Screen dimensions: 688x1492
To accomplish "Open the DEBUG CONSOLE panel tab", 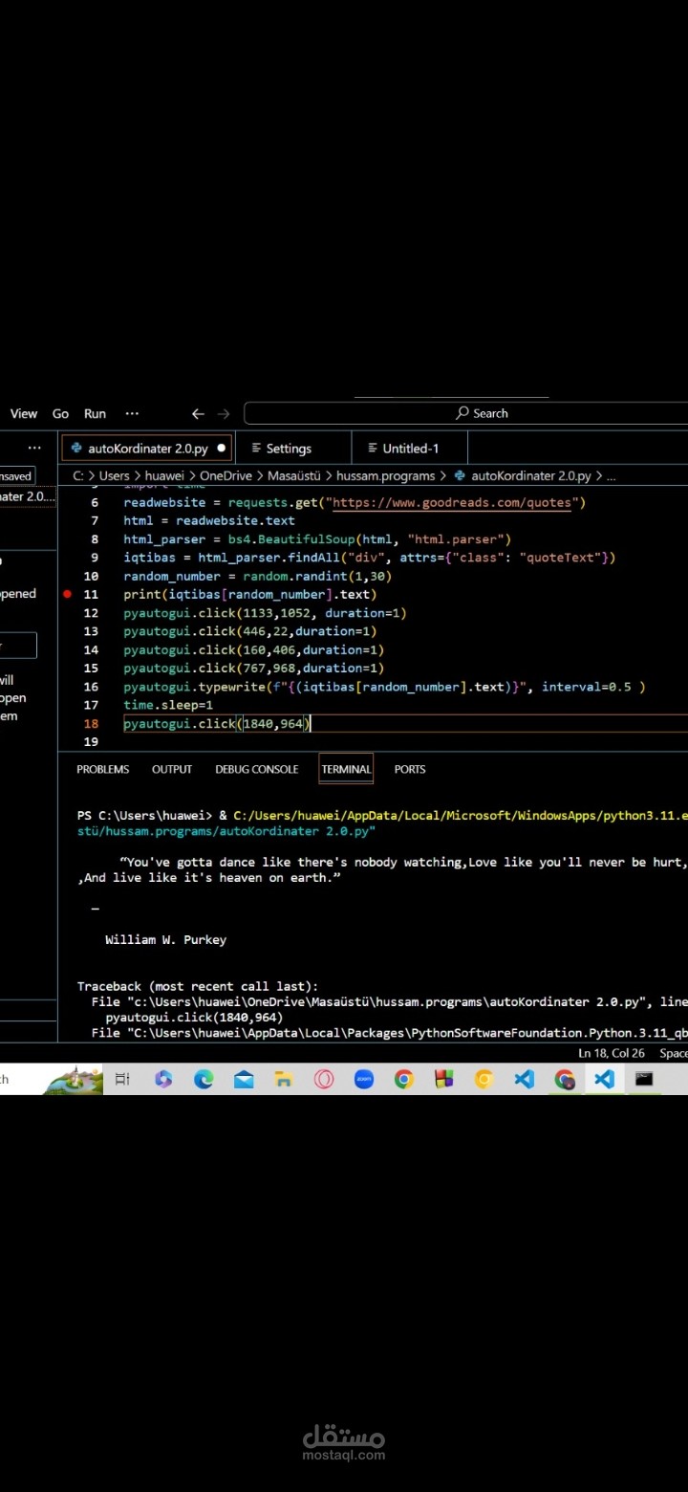I will (257, 769).
